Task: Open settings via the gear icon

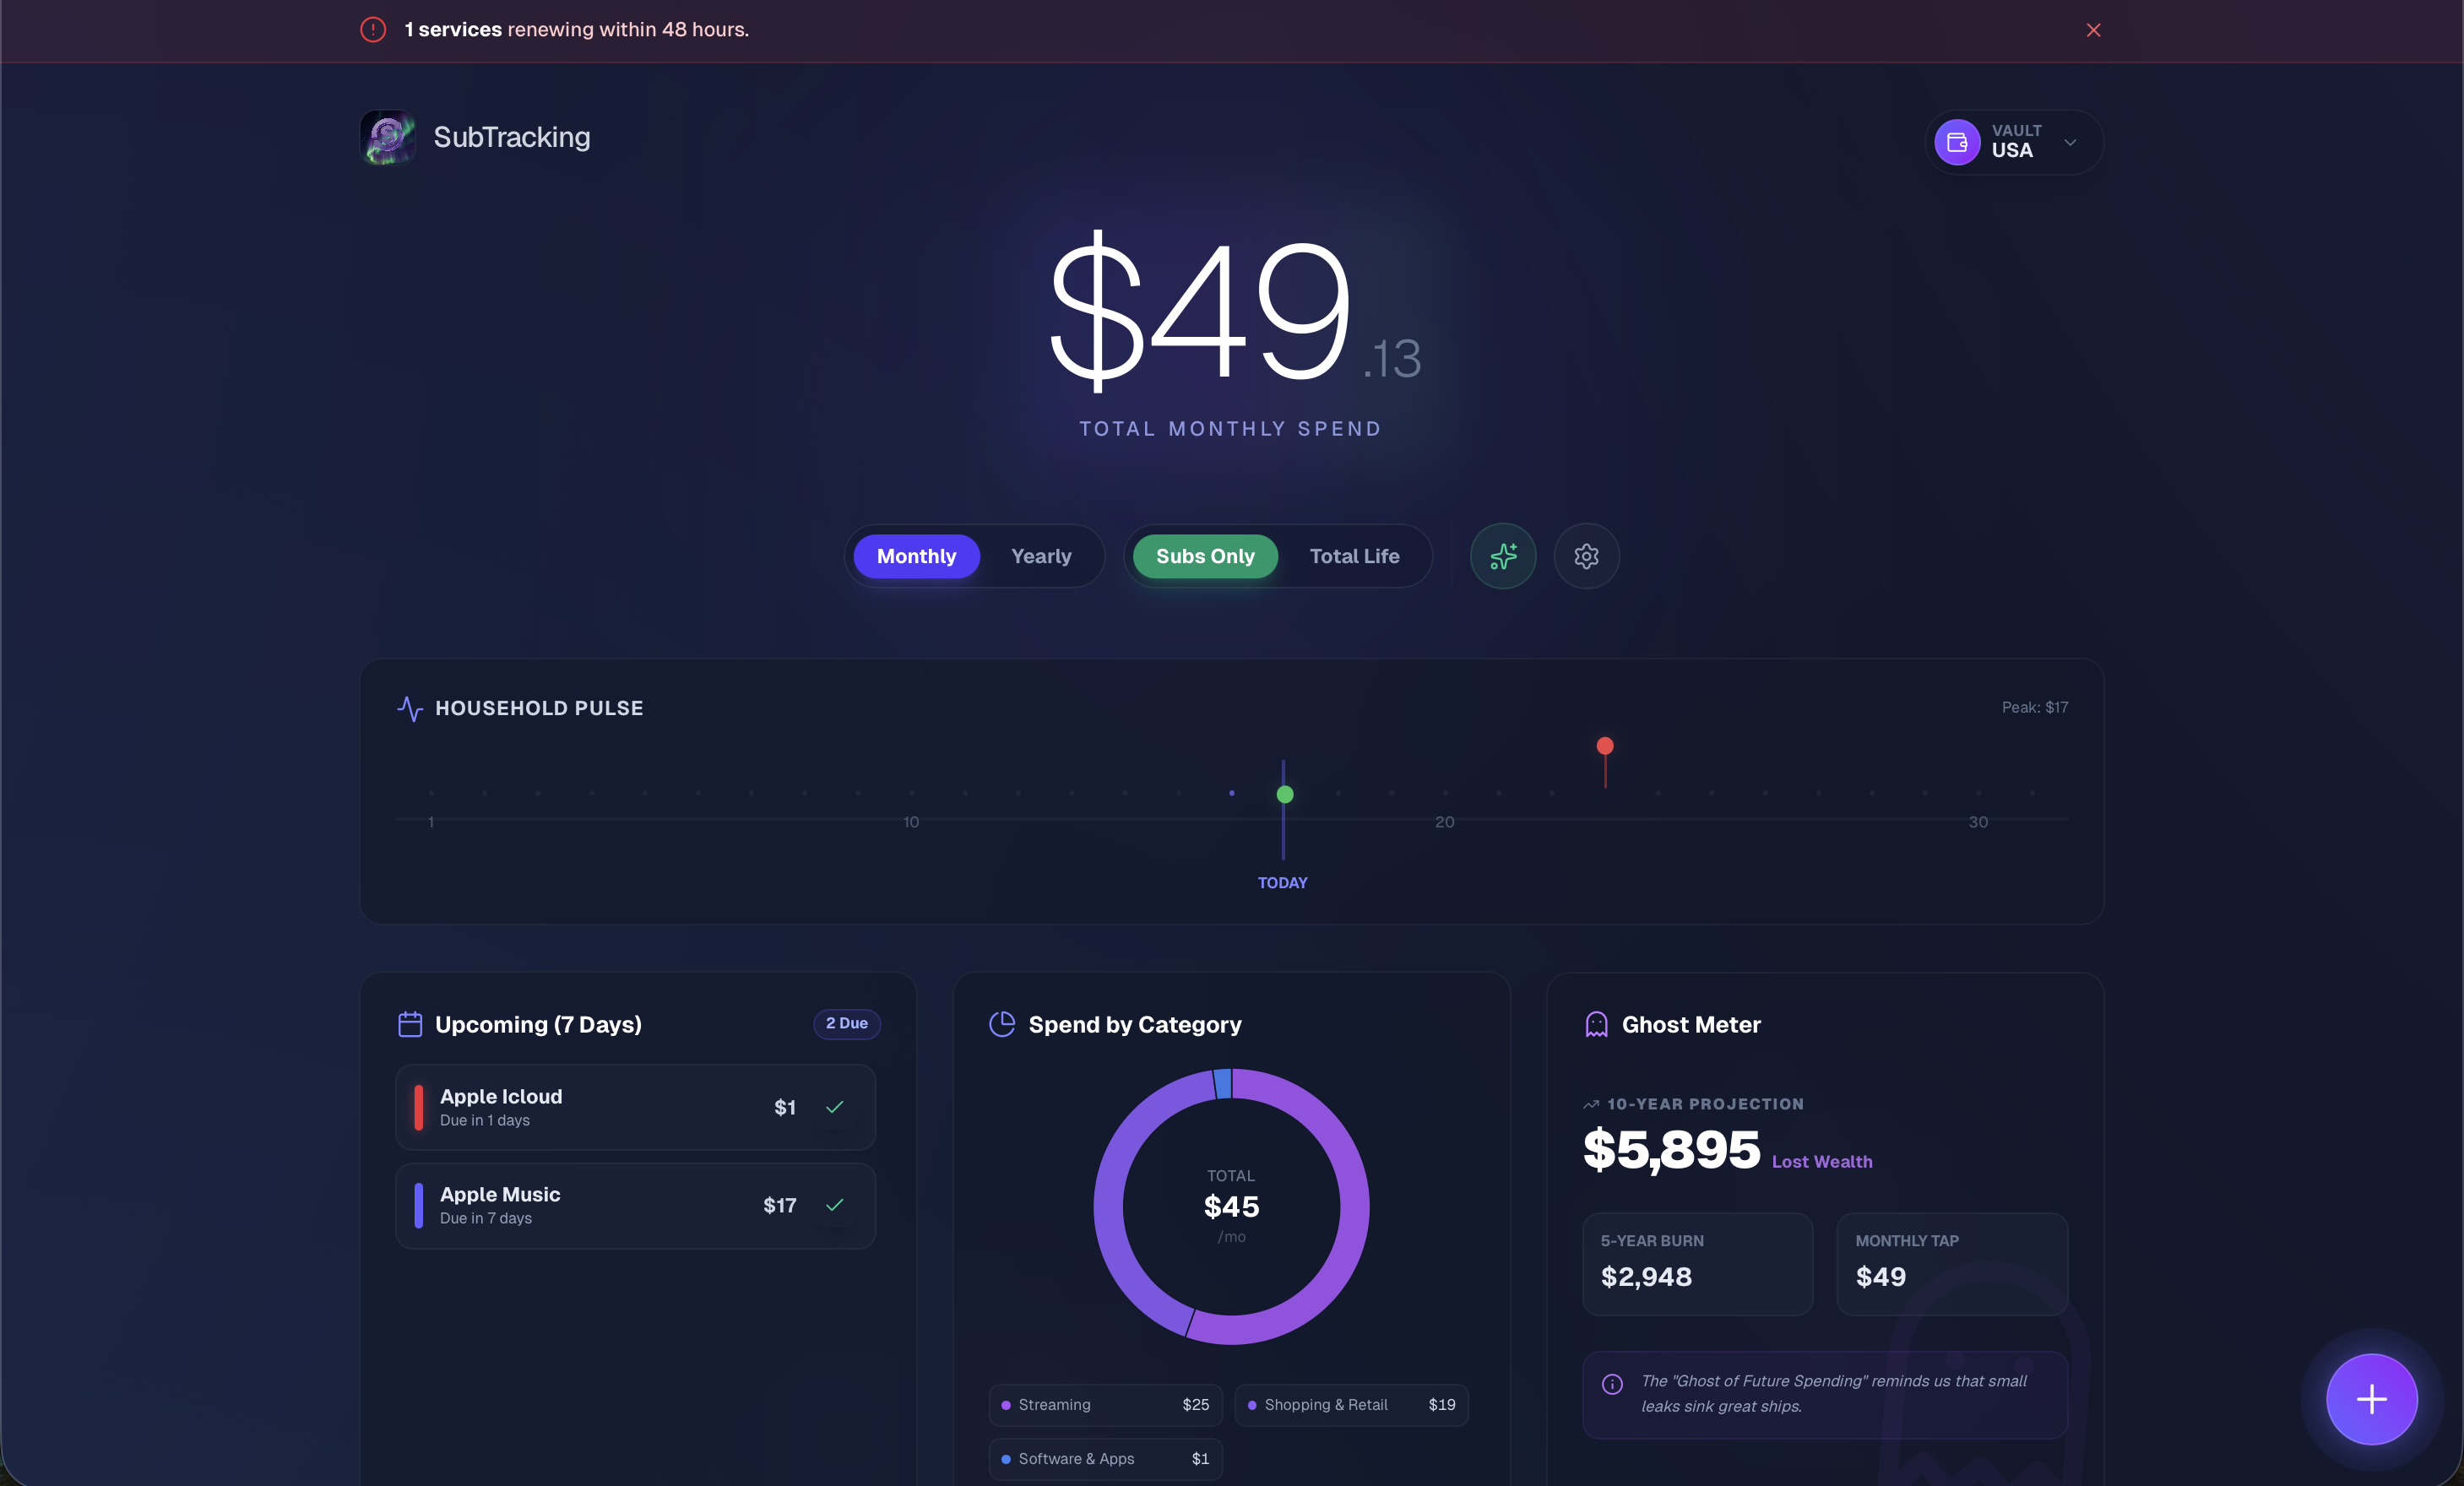Action: [x=1586, y=556]
